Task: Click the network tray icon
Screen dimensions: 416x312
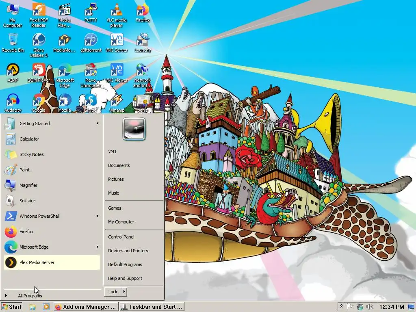Action: pos(360,307)
